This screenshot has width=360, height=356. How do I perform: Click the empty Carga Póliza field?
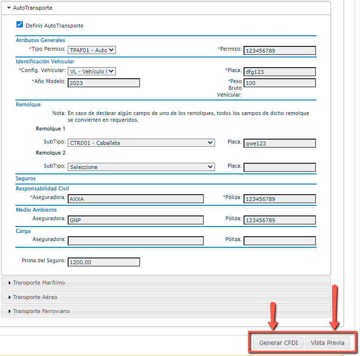tap(280, 241)
